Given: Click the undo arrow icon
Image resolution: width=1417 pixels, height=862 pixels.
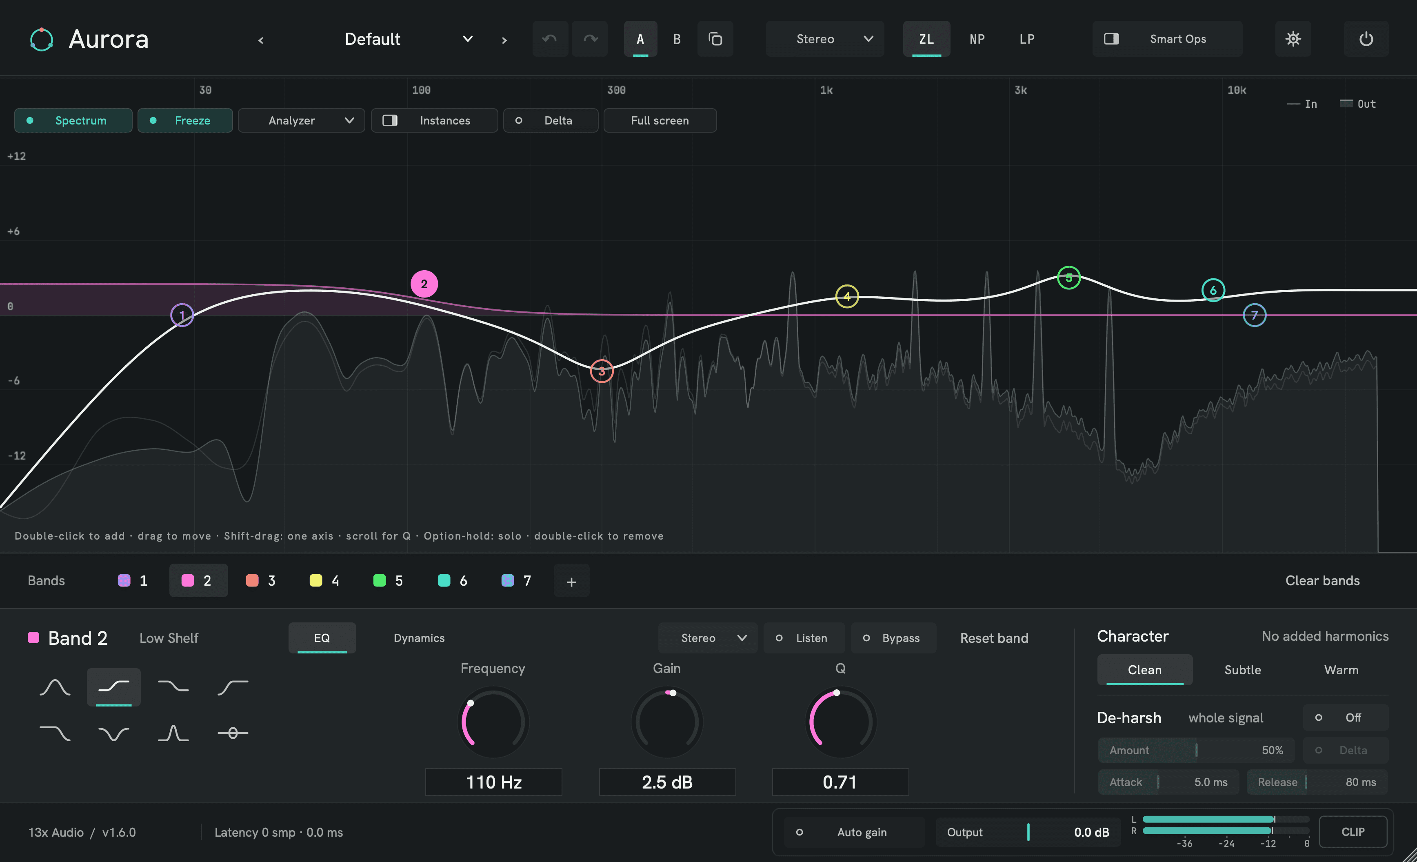Looking at the screenshot, I should point(550,39).
